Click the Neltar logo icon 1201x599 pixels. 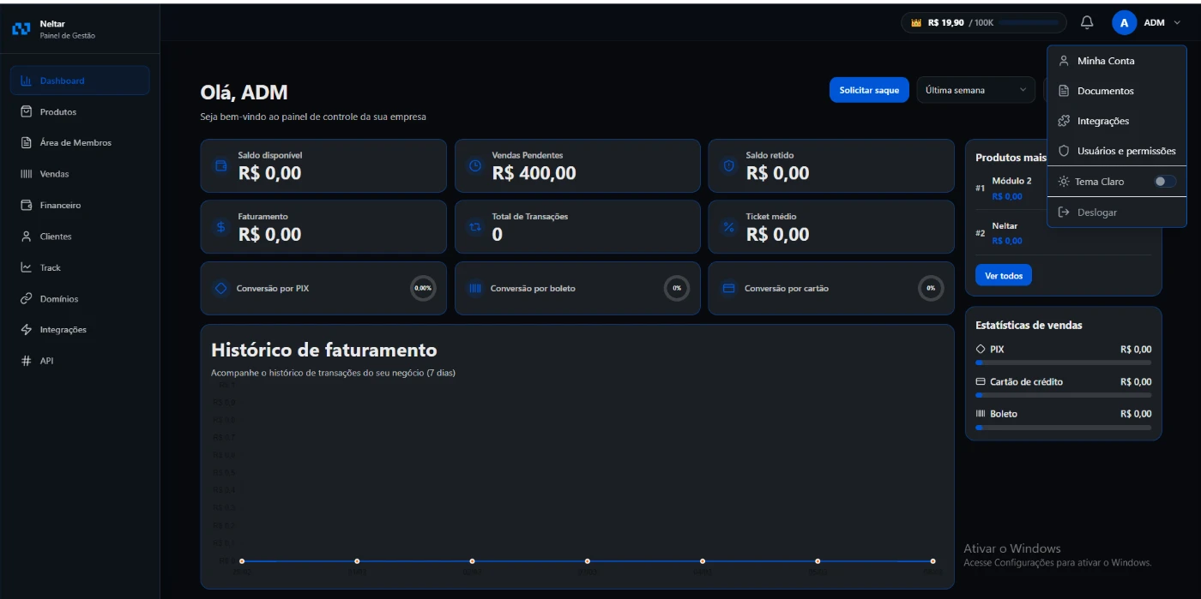coord(21,29)
